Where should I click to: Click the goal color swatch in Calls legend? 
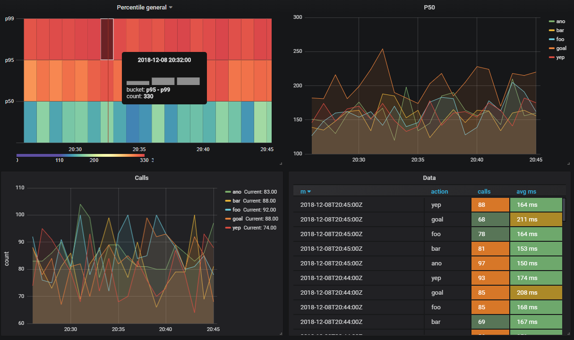click(x=228, y=219)
